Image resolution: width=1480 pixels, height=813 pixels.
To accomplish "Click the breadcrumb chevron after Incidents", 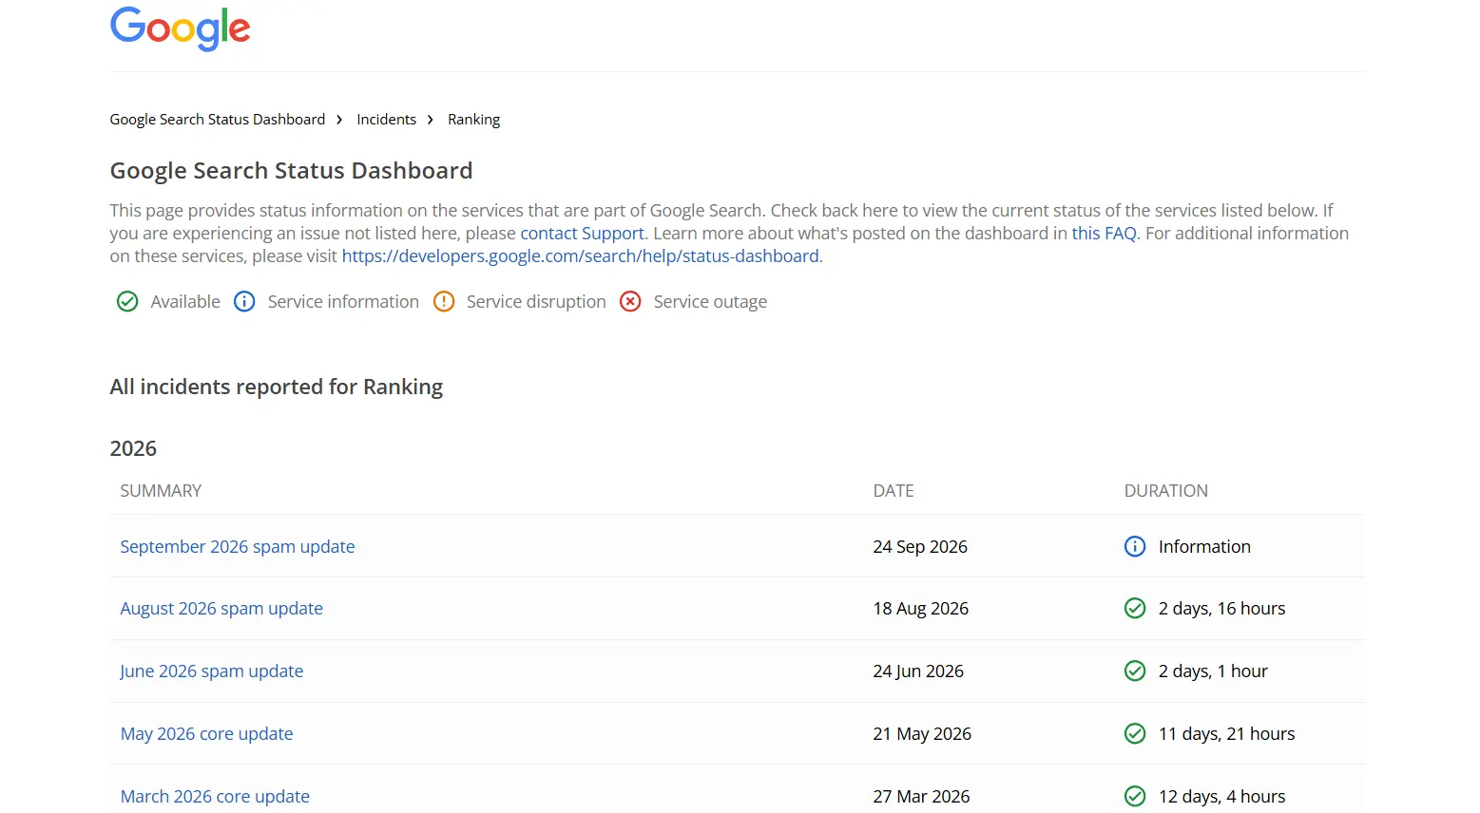I will 431,120.
